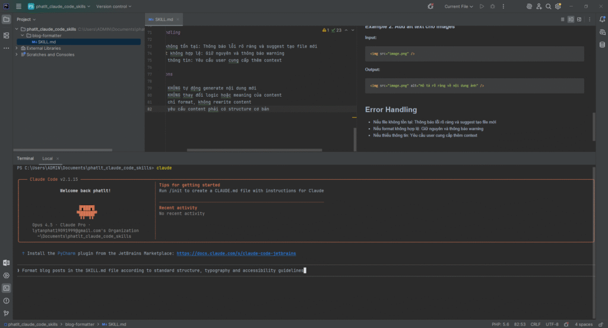Switch to preview-only view mode
This screenshot has height=328, width=608.
[579, 20]
